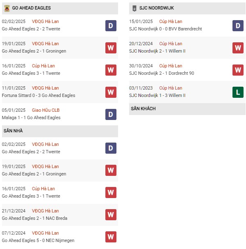Click the W badge for NEC Nijmegen 5-0 result
This screenshot has height=249, width=246.
coord(111,237)
